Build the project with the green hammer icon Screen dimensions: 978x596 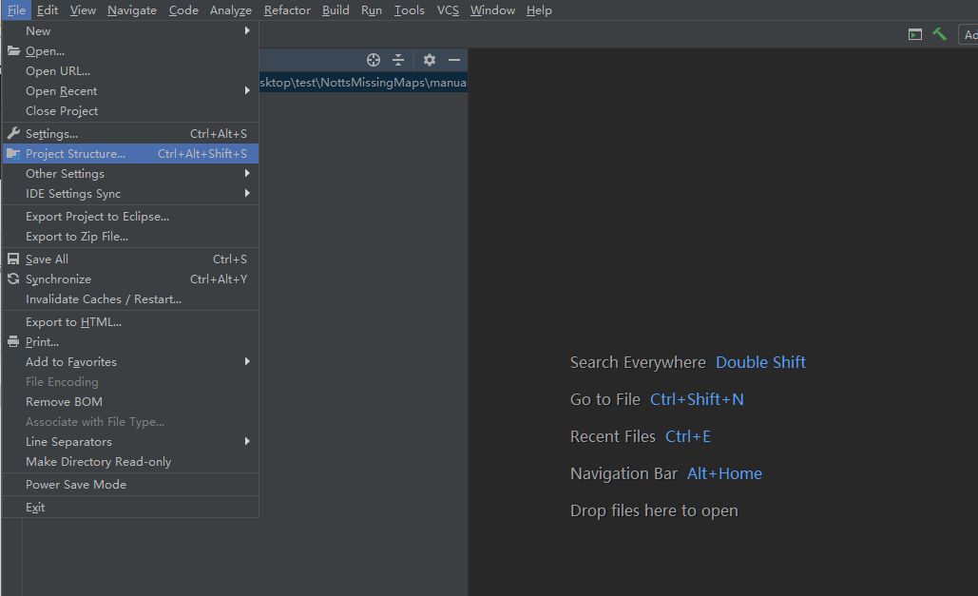(x=940, y=33)
